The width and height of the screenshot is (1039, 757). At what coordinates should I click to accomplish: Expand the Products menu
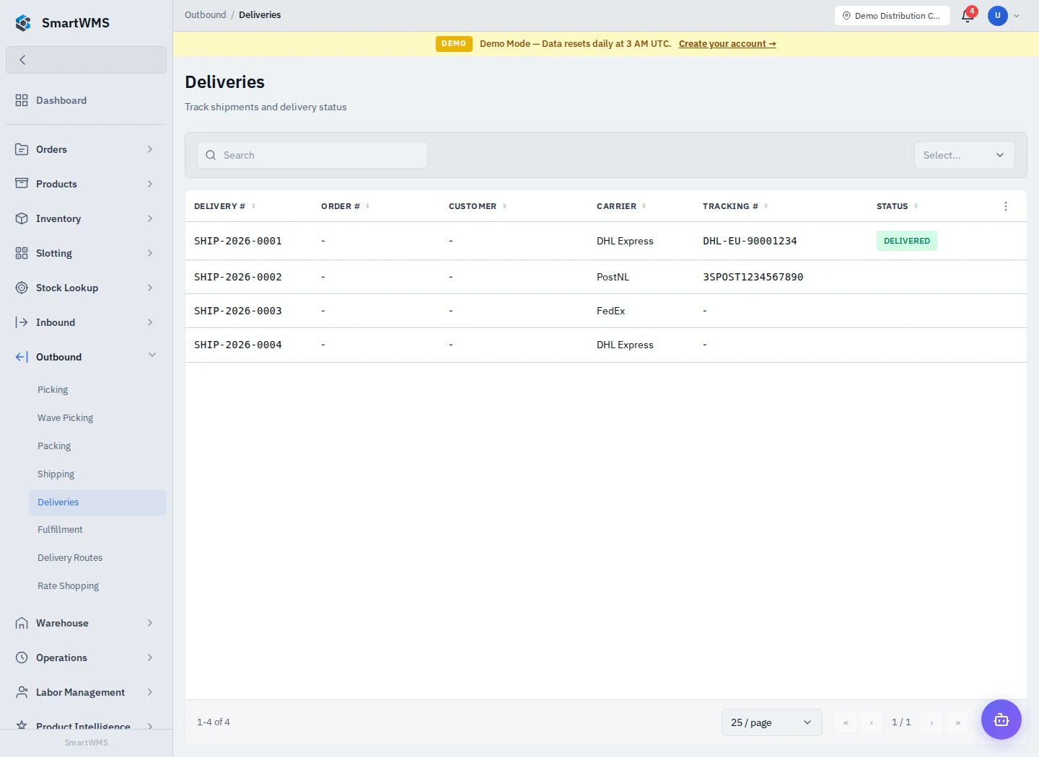[x=86, y=184]
